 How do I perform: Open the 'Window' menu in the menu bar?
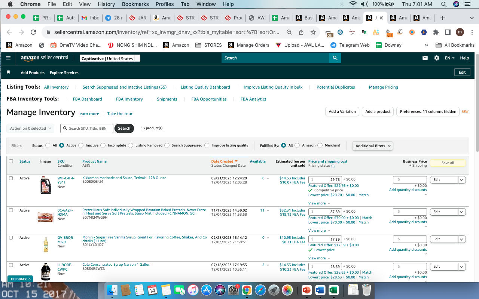[x=206, y=4]
